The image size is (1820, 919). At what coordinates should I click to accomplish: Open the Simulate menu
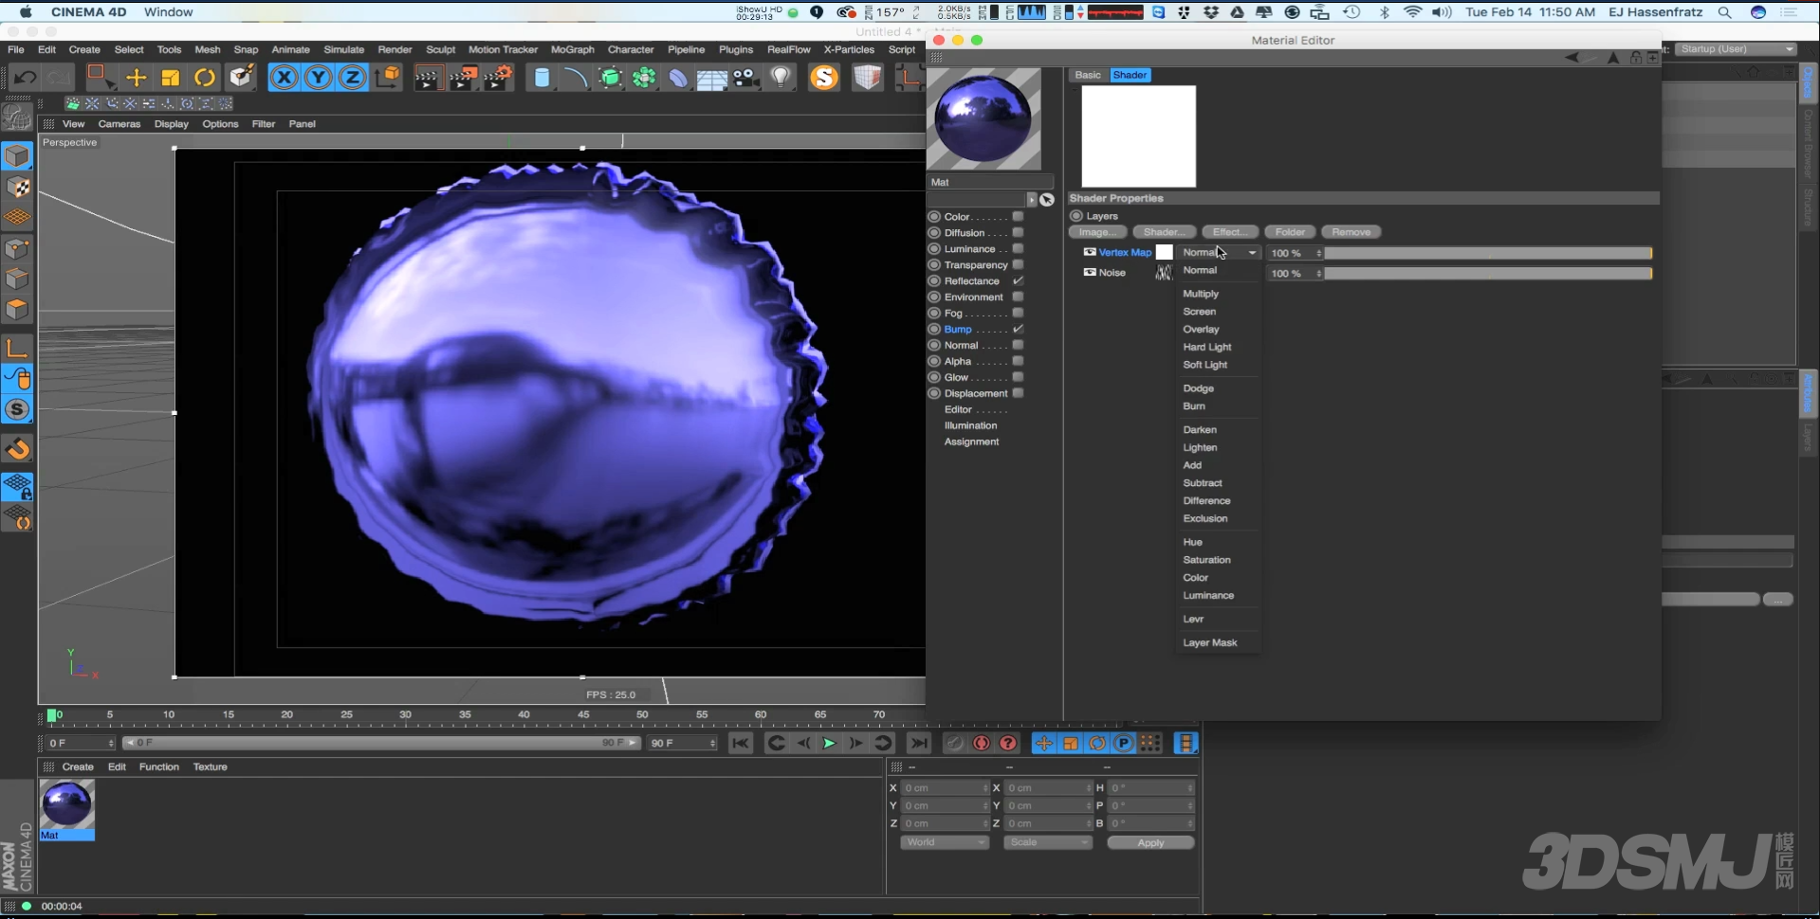(x=343, y=49)
